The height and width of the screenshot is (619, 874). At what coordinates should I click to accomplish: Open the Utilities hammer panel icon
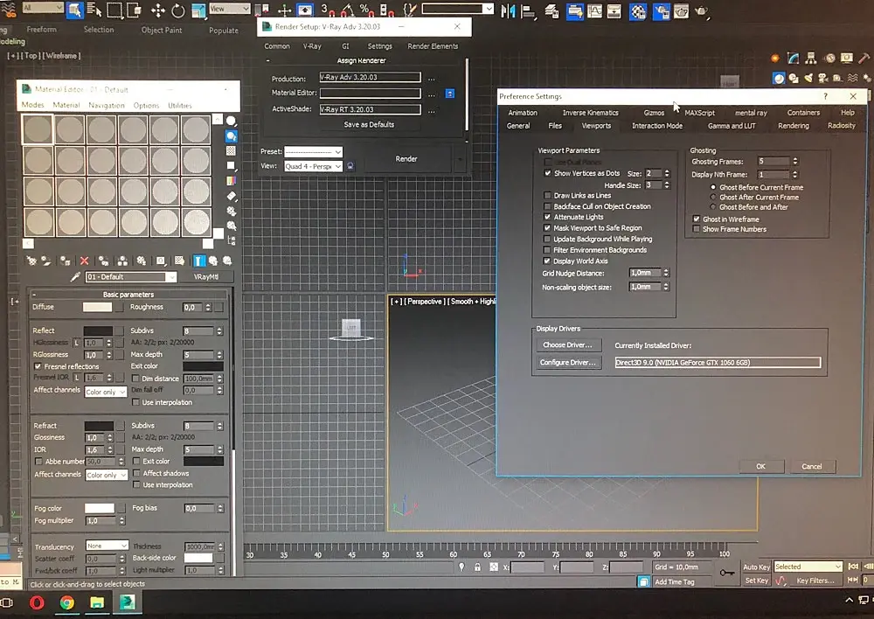864,58
